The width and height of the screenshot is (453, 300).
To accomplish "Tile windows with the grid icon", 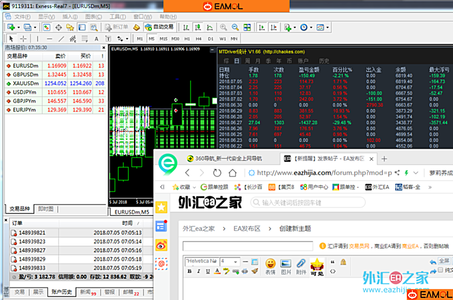I will [x=247, y=27].
